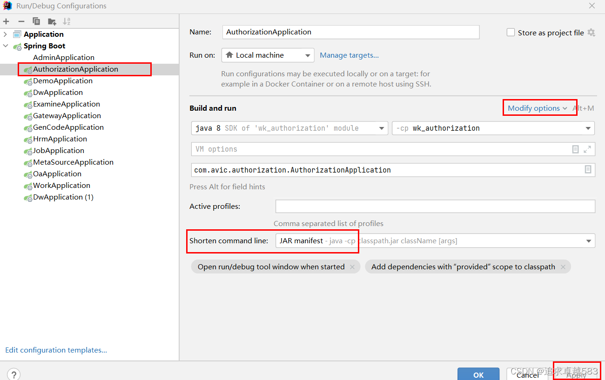
Task: Click the gear icon beside Store as project file
Action: tap(591, 33)
